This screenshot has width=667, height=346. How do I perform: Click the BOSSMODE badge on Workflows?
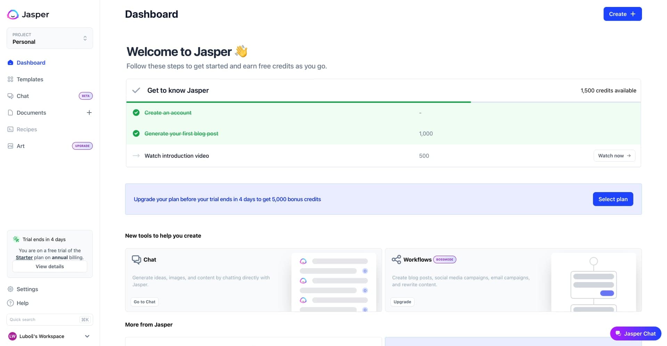tap(445, 259)
